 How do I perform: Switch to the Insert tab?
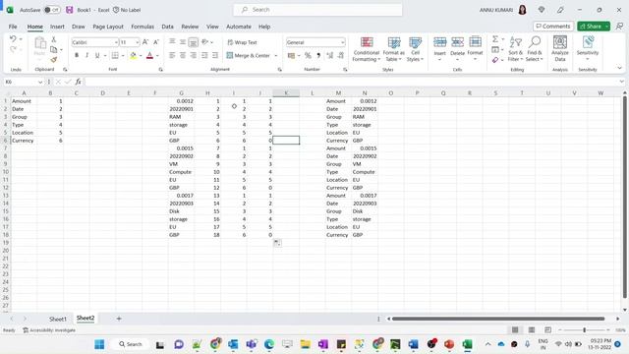[x=57, y=27]
